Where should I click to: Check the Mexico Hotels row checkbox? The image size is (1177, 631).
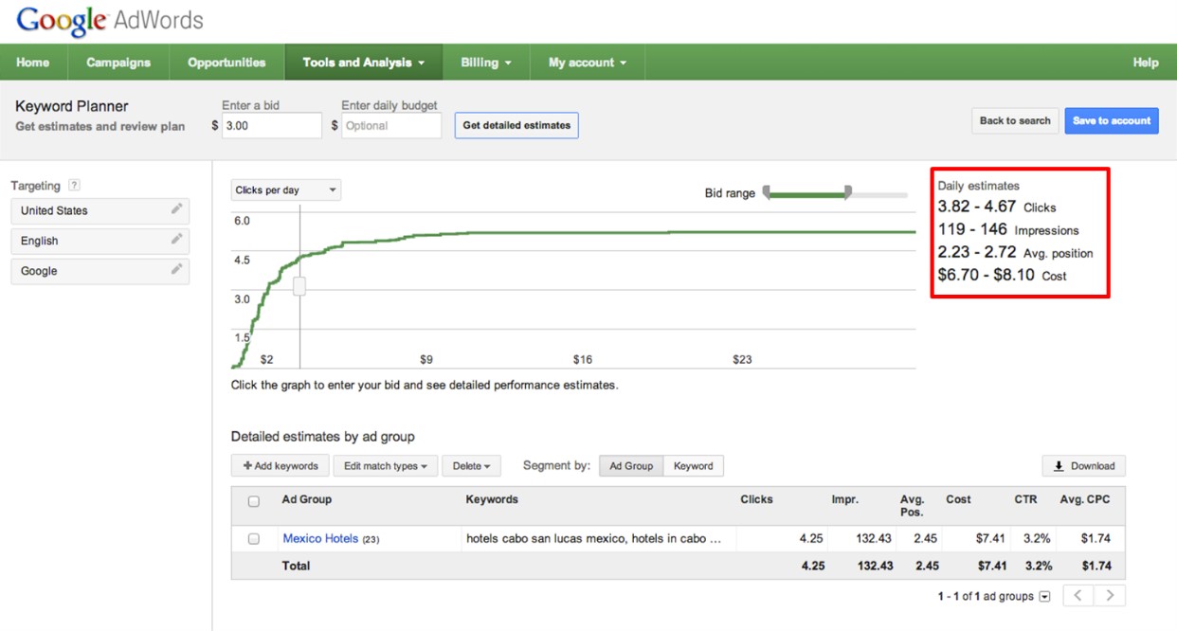253,538
